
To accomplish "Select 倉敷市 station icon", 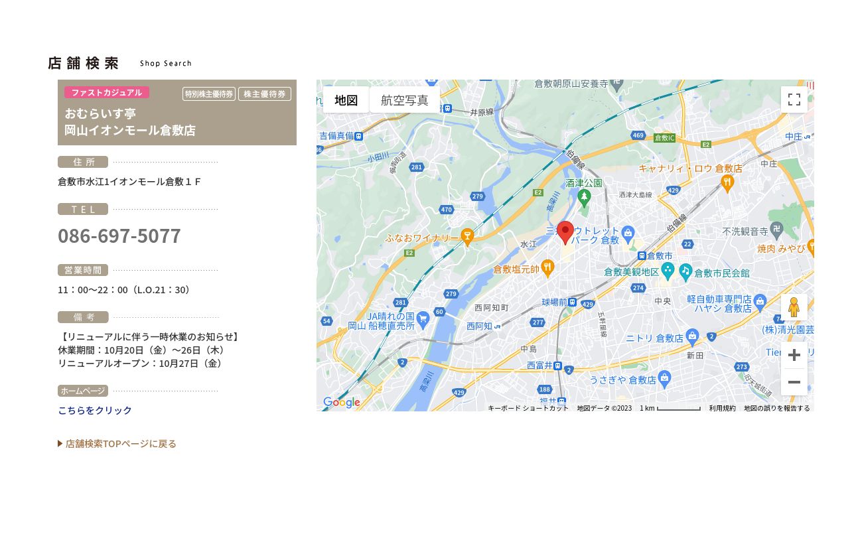I will (x=642, y=255).
